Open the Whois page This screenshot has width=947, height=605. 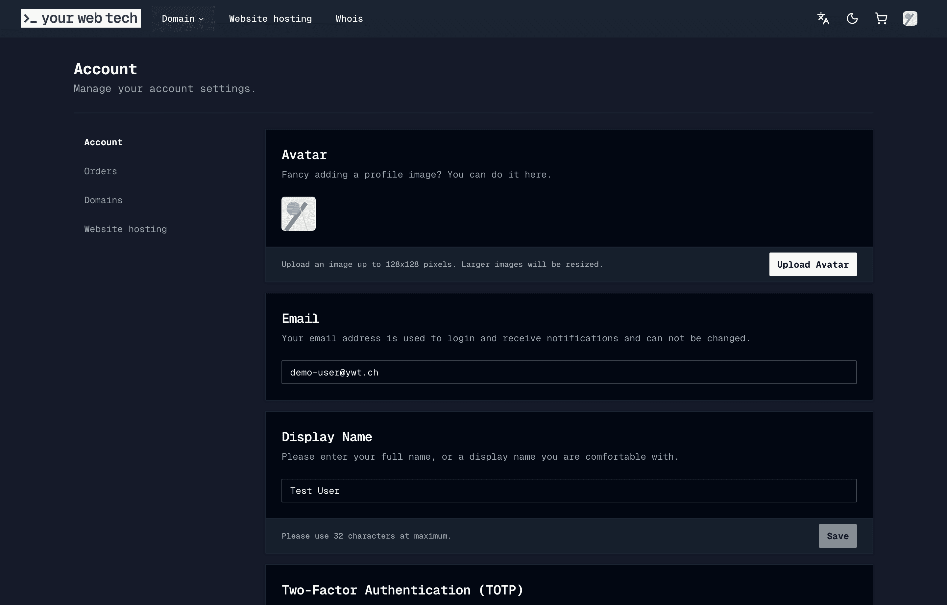(x=349, y=18)
